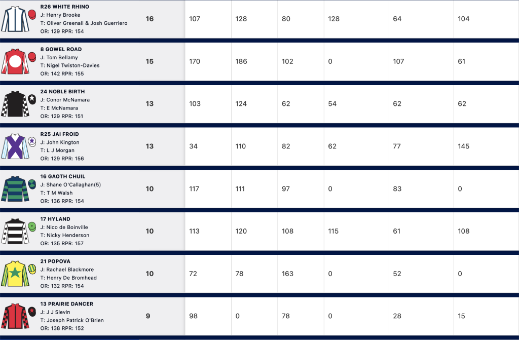Select Noble Birth's black checkered-sleeve silks
Viewport: 519px width, 340px height.
point(15,104)
